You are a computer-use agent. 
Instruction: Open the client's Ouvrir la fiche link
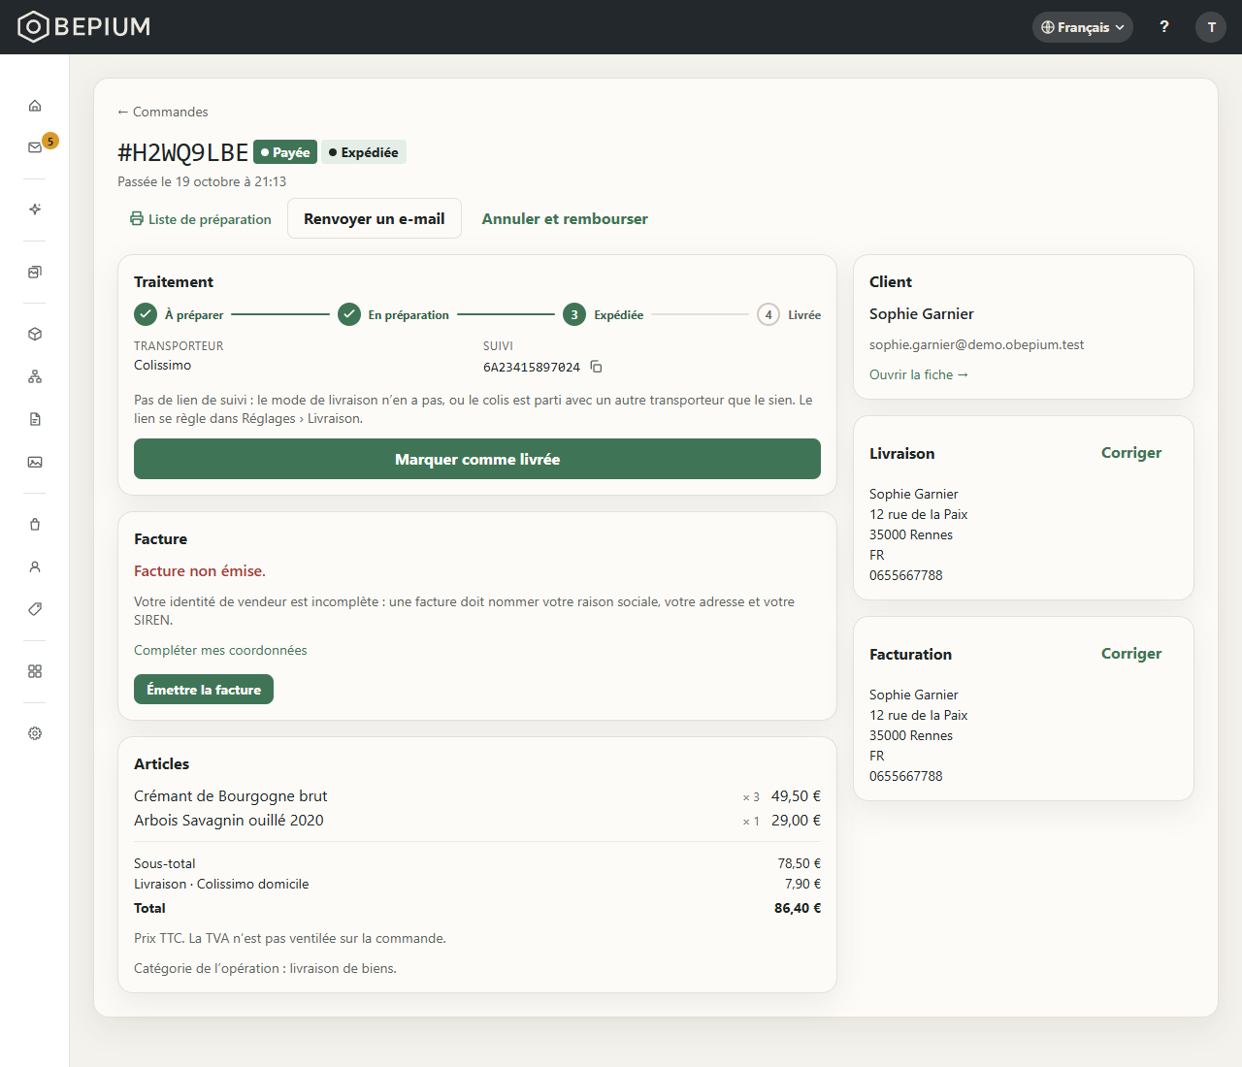point(919,374)
